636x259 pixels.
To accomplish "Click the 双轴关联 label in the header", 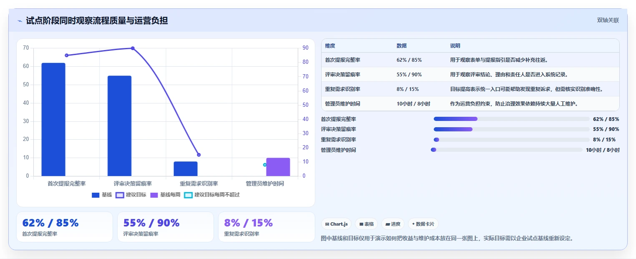I will click(608, 20).
